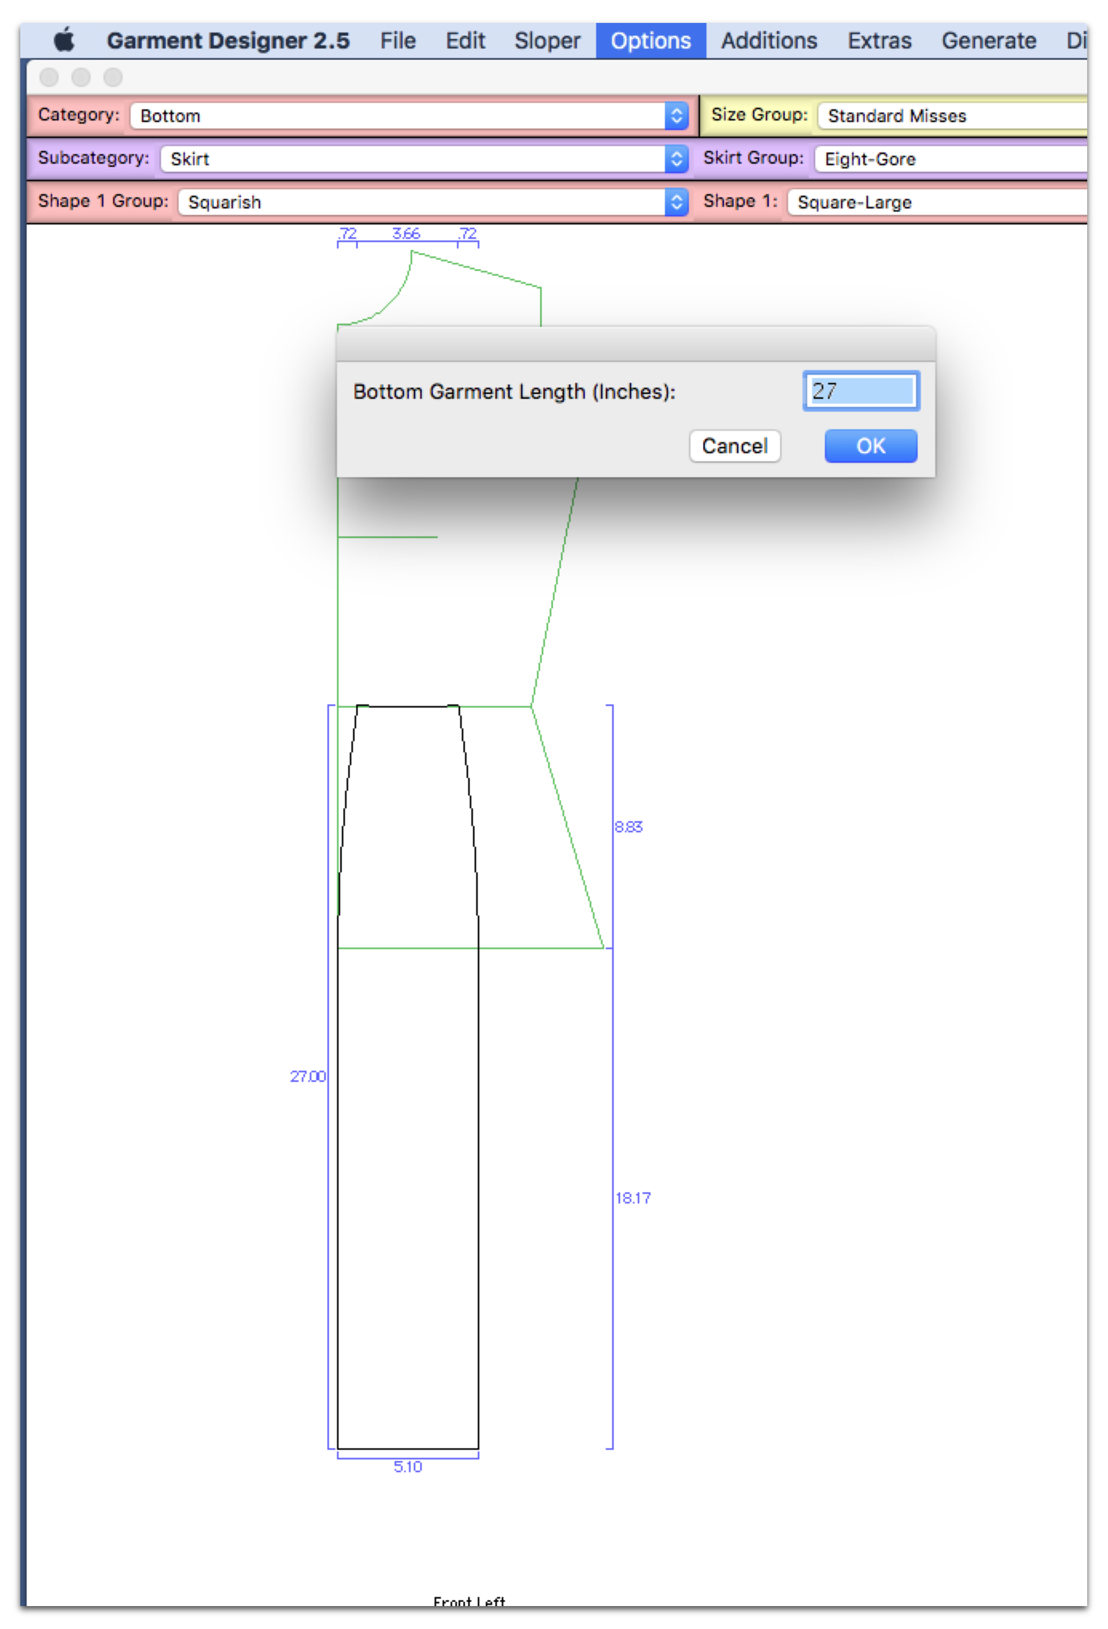Image resolution: width=1108 pixels, height=1629 pixels.
Task: Click the Bottom Garment Length (Inches) label
Action: (x=515, y=391)
